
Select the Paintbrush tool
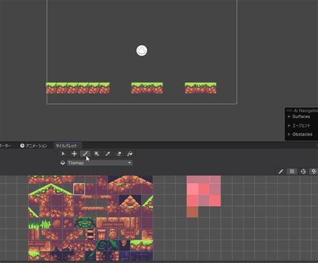pyautogui.click(x=85, y=154)
